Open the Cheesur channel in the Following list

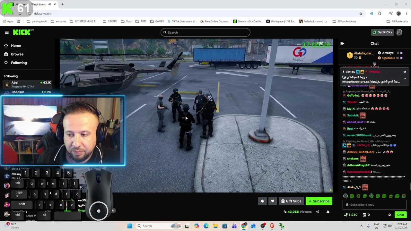(27, 92)
